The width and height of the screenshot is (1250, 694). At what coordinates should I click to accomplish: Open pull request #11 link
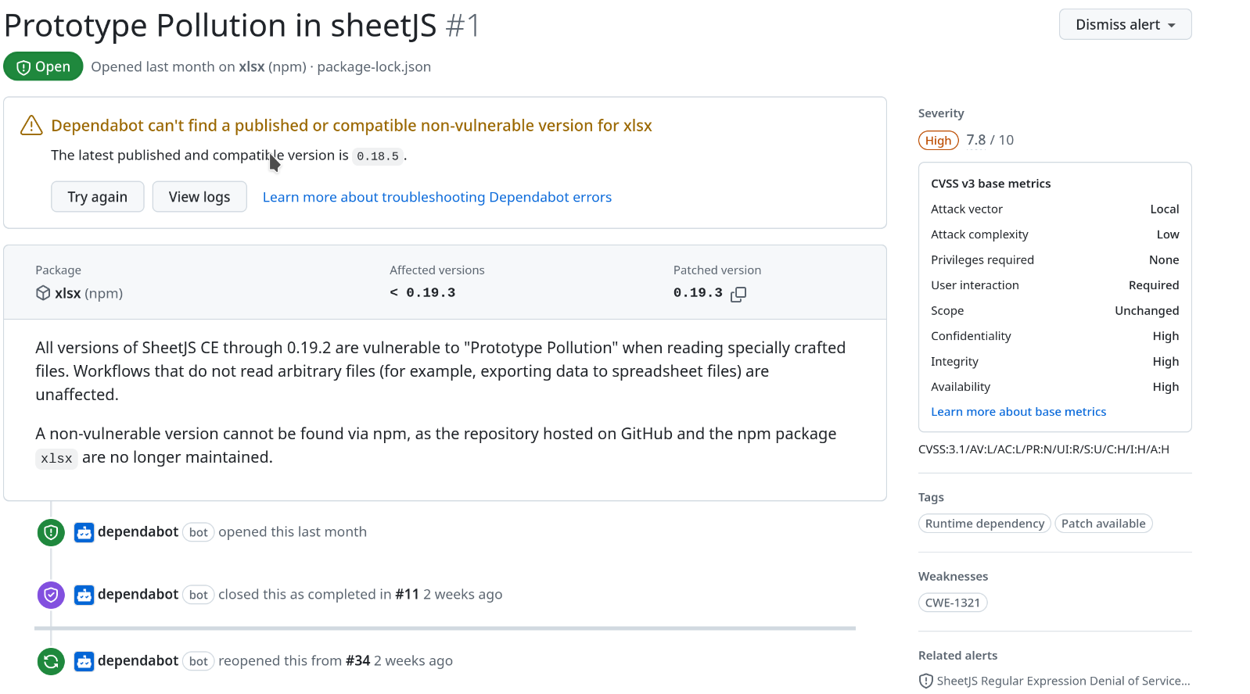click(x=407, y=595)
